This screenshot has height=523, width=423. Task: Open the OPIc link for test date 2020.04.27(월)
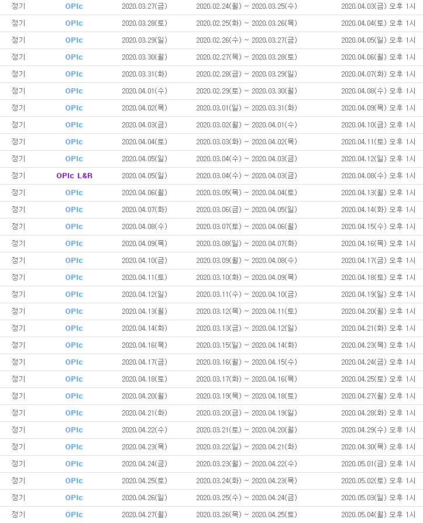coord(74,515)
